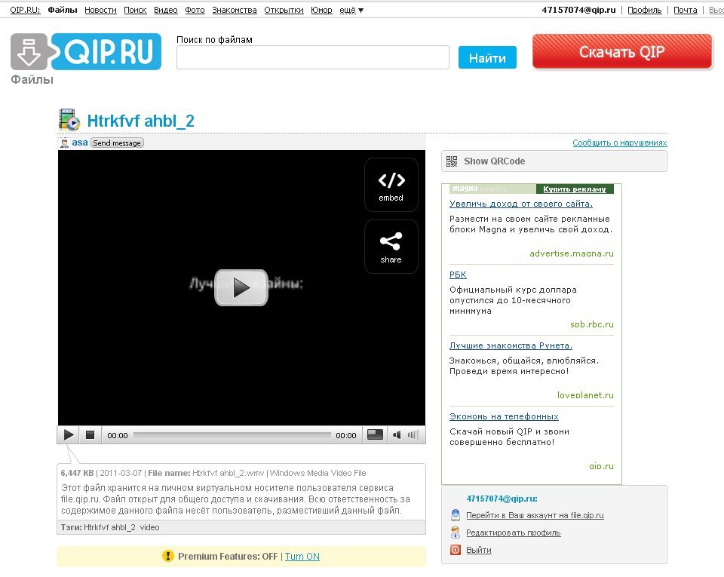Click the gray download arrow logo icon

29,52
